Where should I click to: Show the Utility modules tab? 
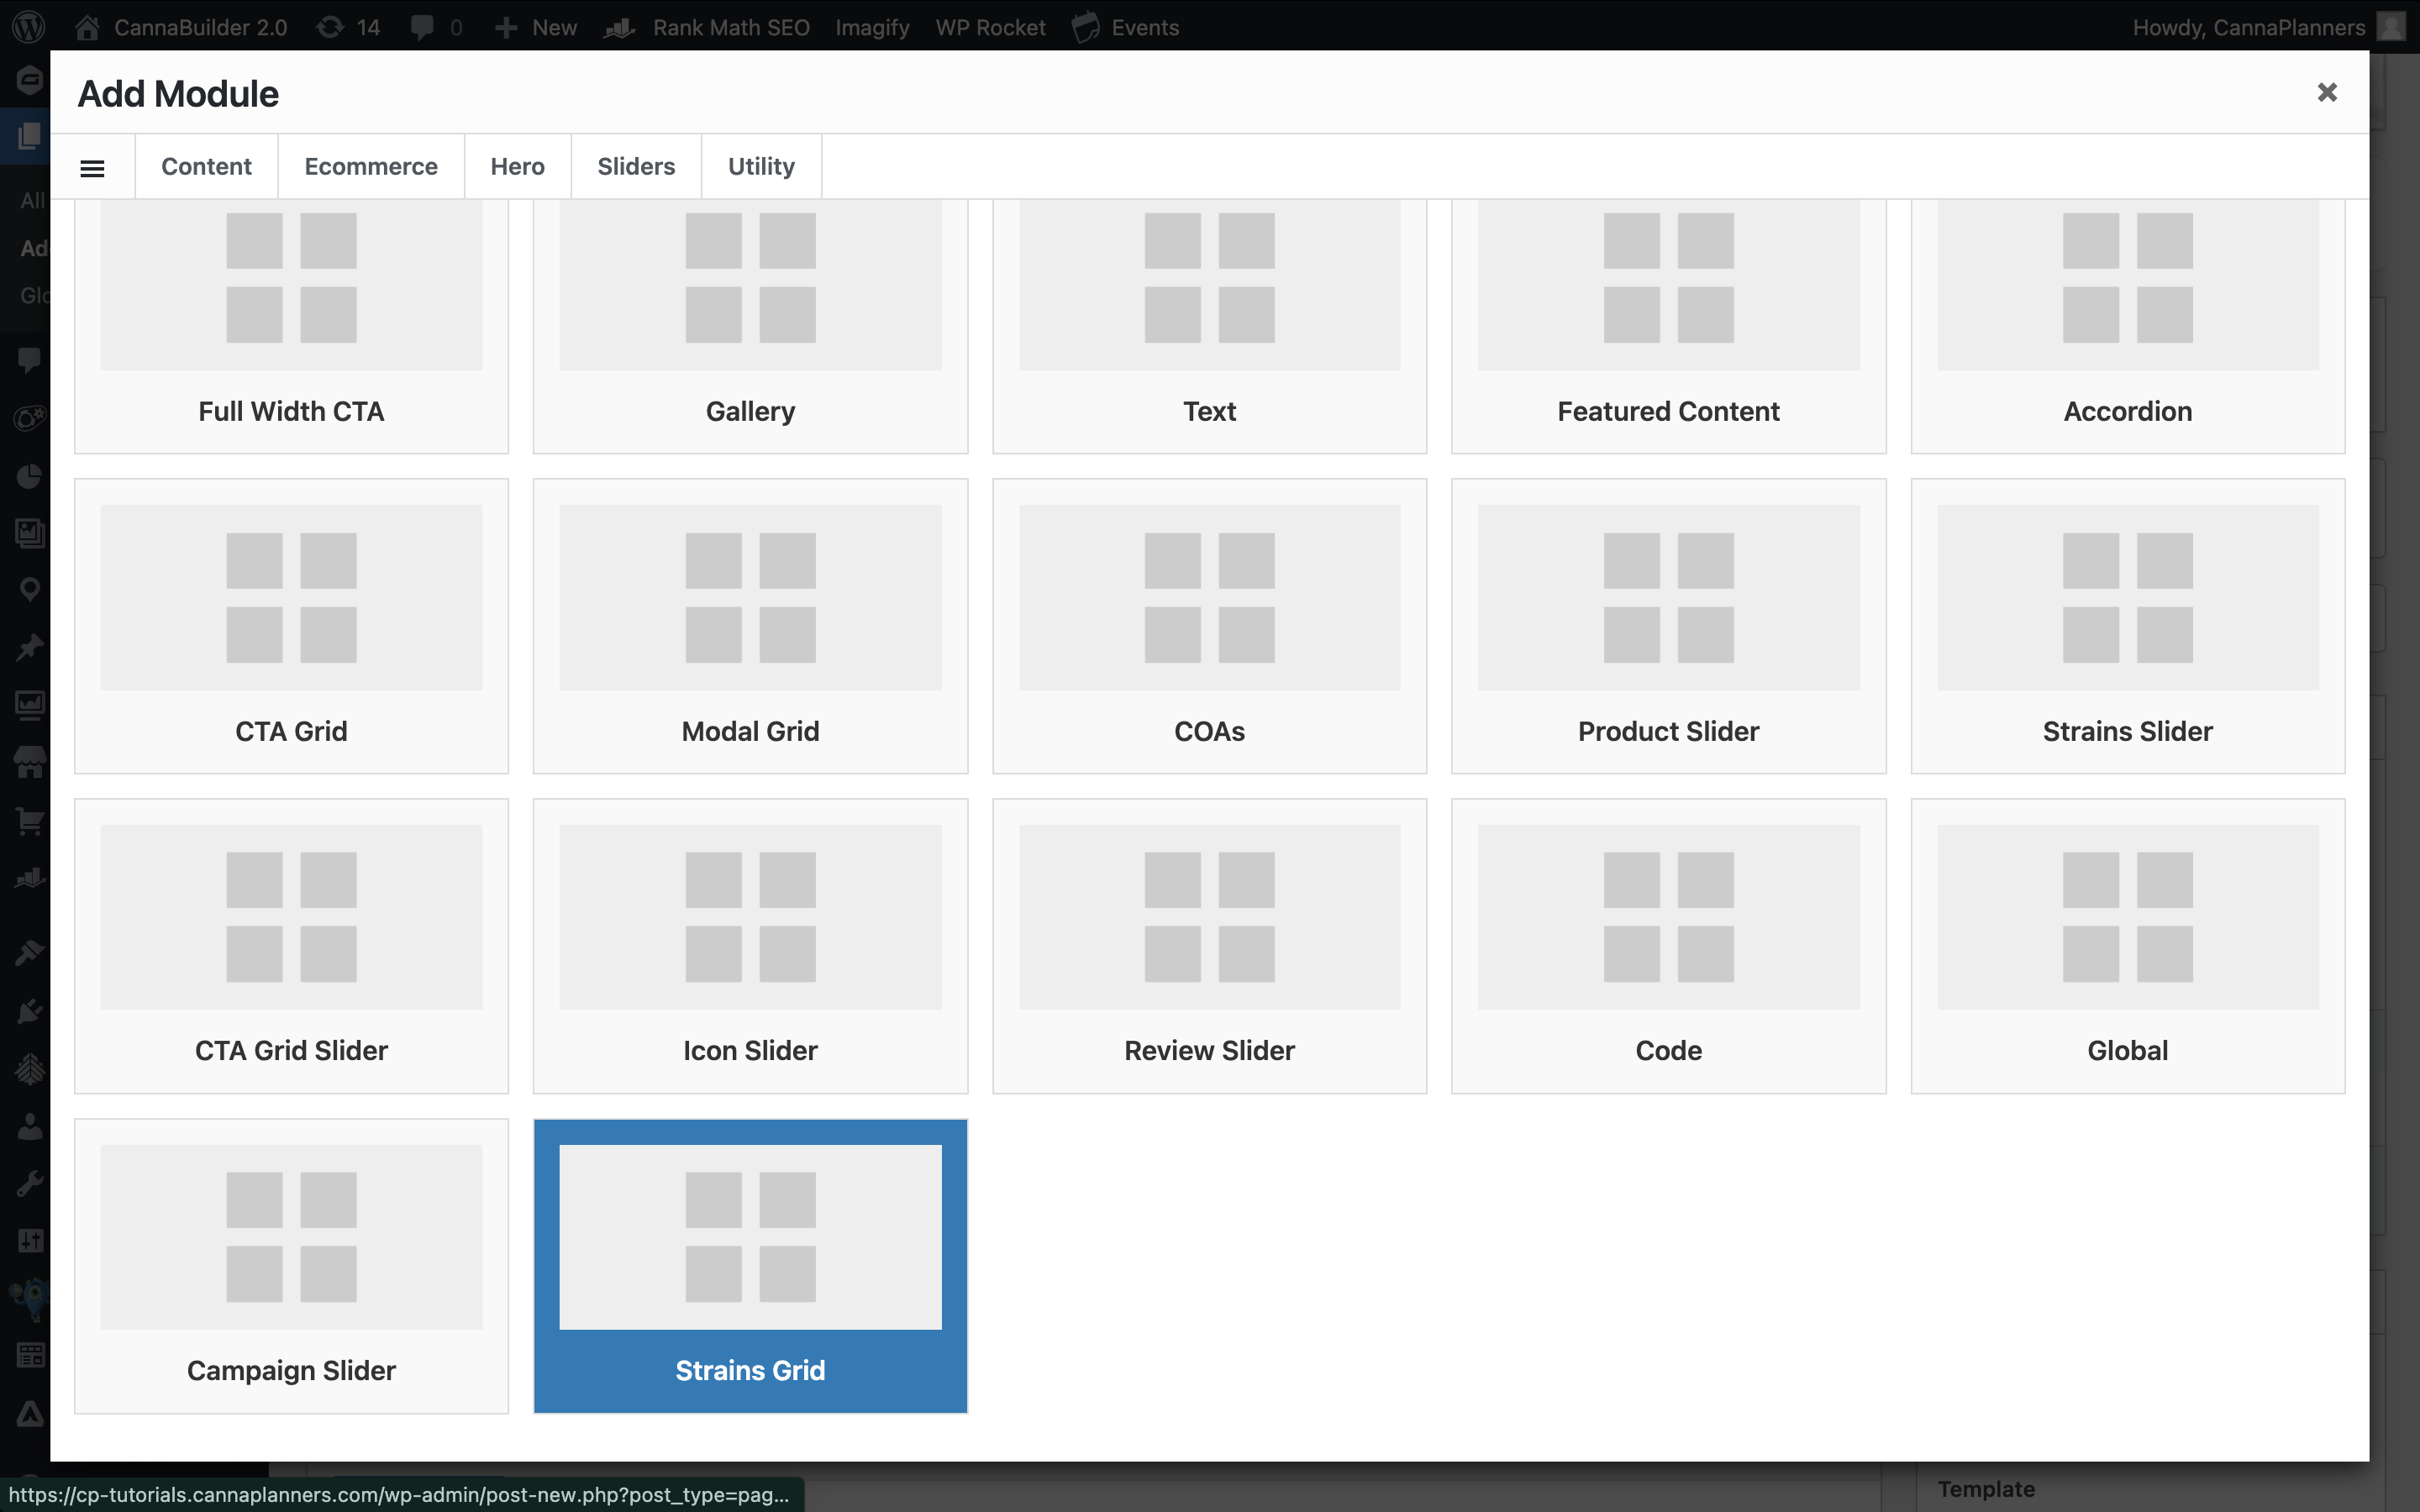[x=761, y=166]
